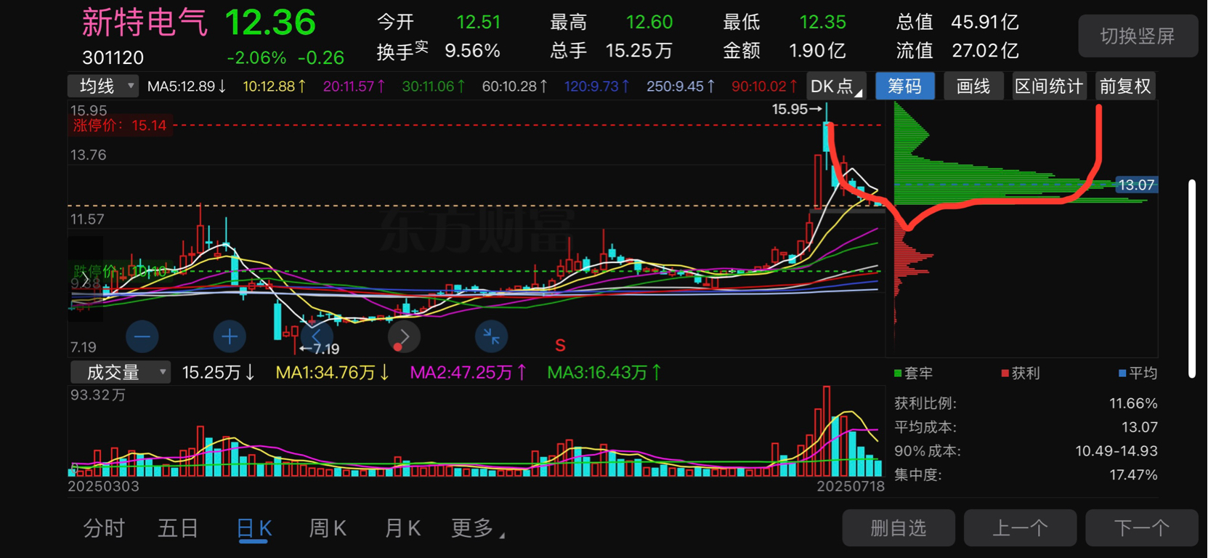Tap the stock code 301120
This screenshot has height=558, width=1208.
tap(113, 57)
